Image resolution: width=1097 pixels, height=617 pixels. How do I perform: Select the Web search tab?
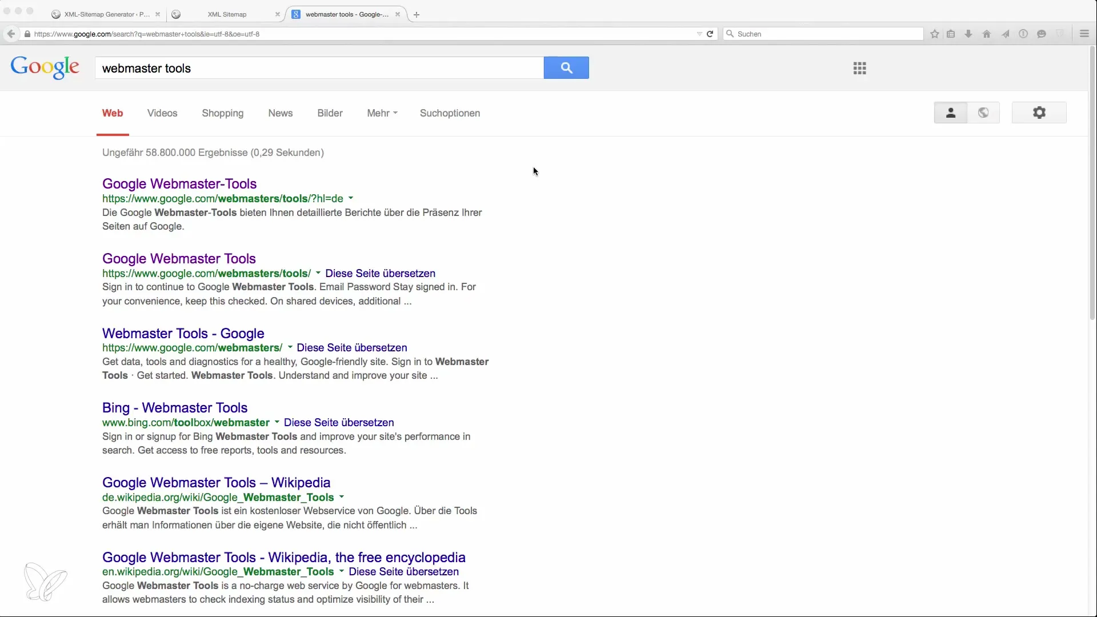113,113
